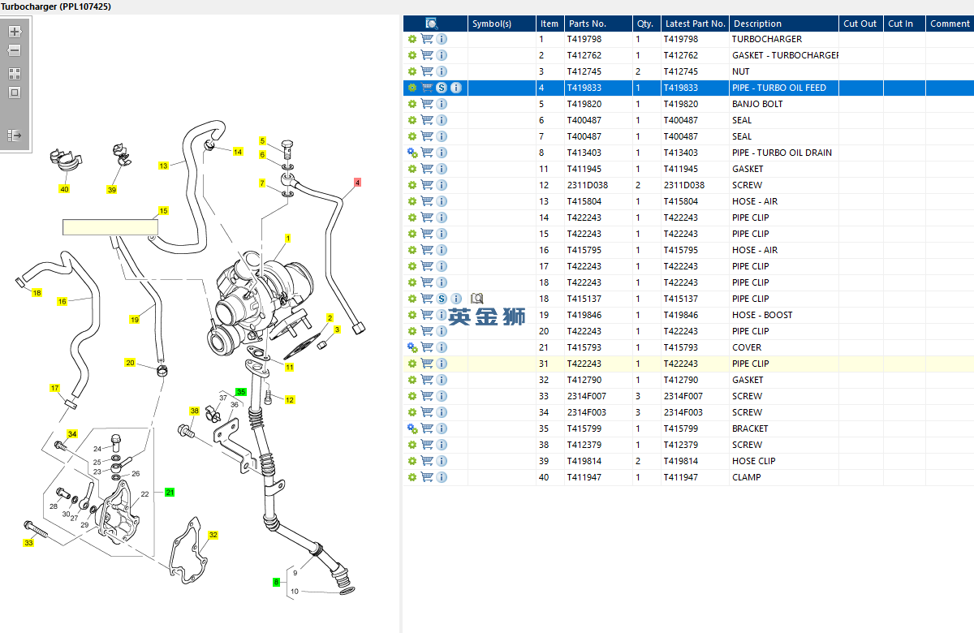Click the S icon on T415137 row
974x633 pixels.
[x=442, y=299]
